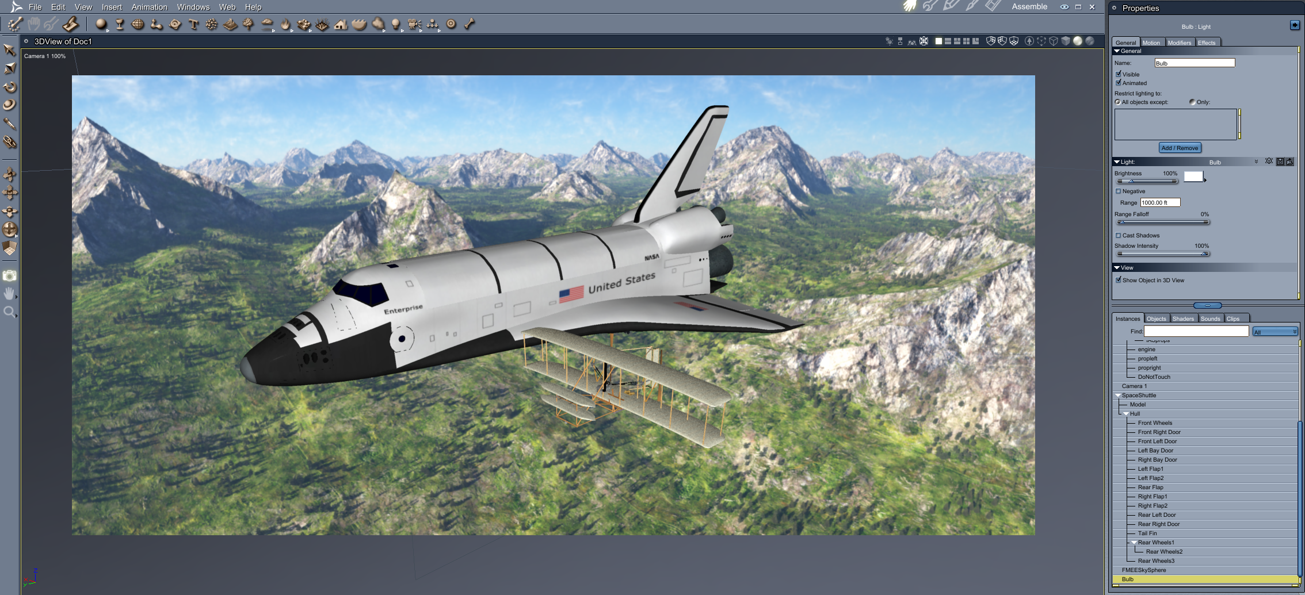
Task: Open the Model room wrench icon
Action: click(930, 6)
